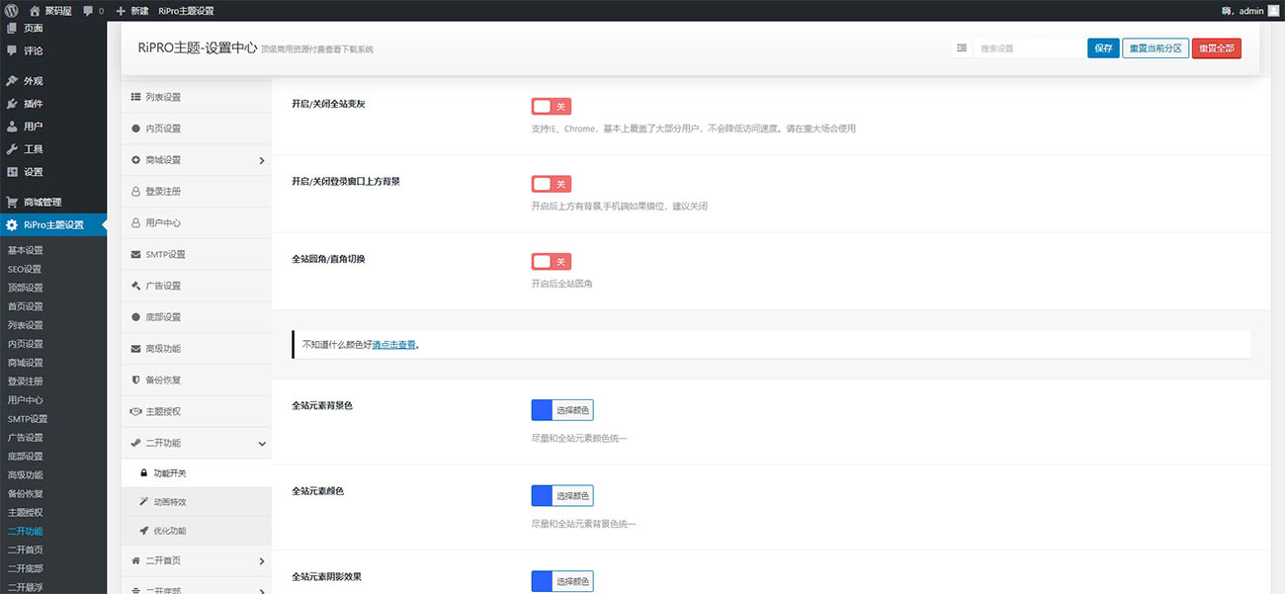The height and width of the screenshot is (594, 1285).
Task: Open the 全站元素背景色 color picker swatch
Action: point(542,410)
